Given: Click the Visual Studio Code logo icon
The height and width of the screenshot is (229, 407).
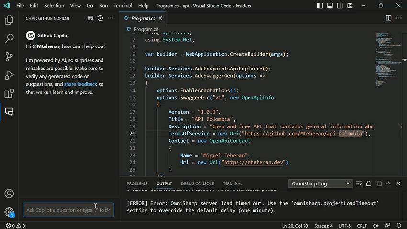Looking at the screenshot, I should 7,6.
